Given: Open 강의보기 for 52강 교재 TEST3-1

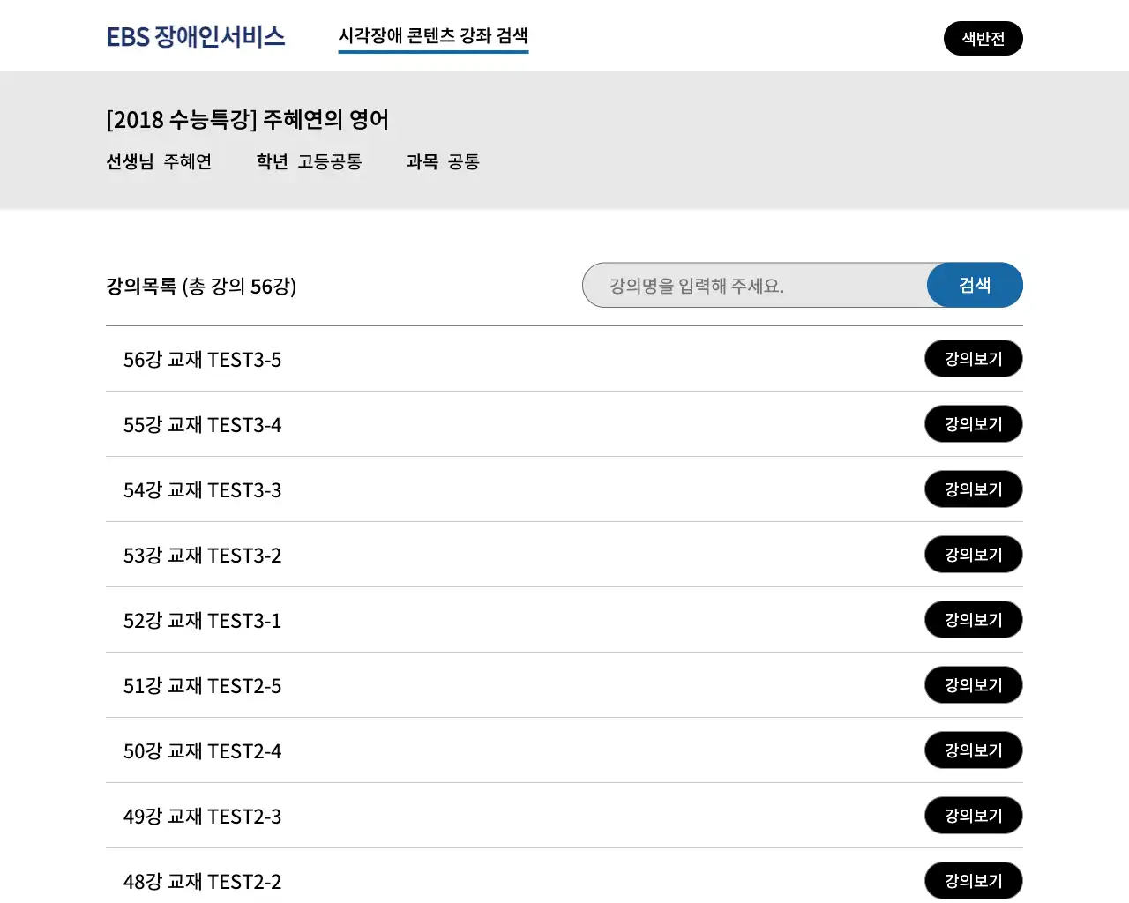Looking at the screenshot, I should point(973,620).
